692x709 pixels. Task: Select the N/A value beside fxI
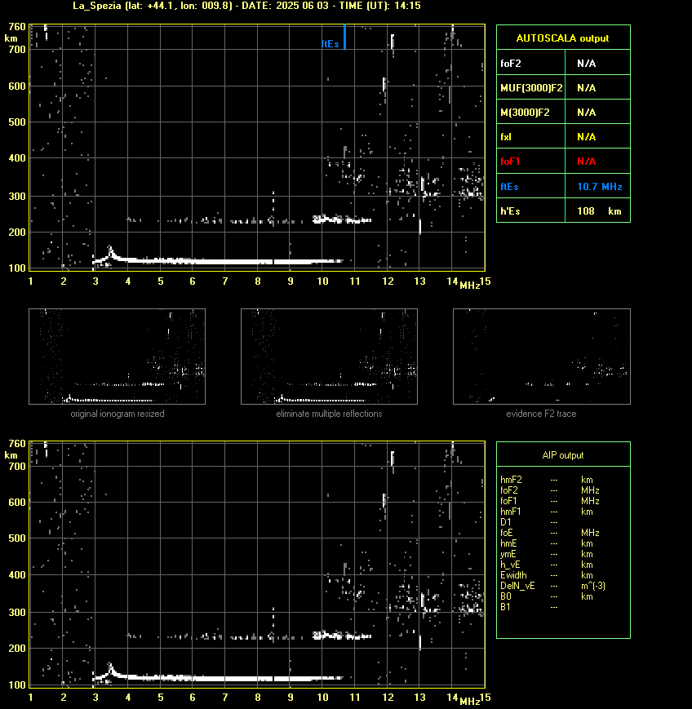pyautogui.click(x=586, y=136)
